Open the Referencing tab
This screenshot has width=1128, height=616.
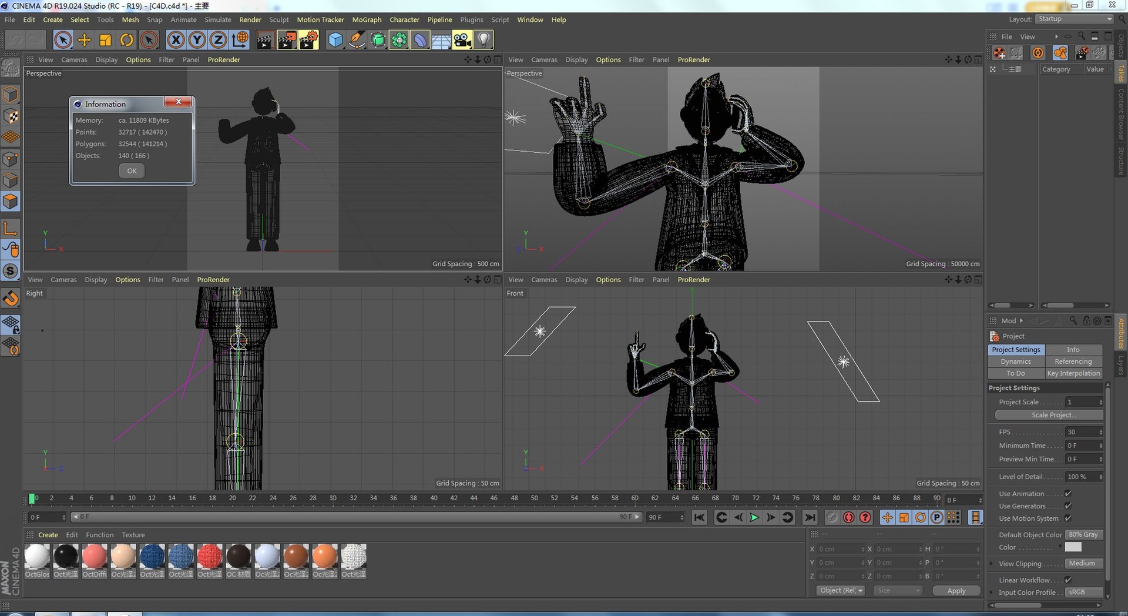click(1073, 361)
